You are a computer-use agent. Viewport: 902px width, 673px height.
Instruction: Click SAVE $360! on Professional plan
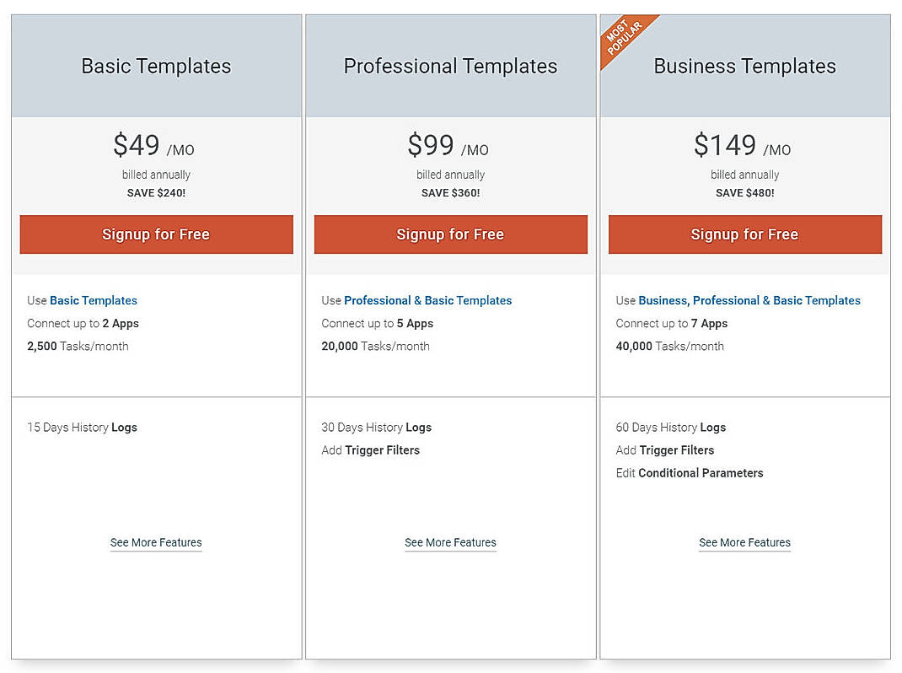450,192
